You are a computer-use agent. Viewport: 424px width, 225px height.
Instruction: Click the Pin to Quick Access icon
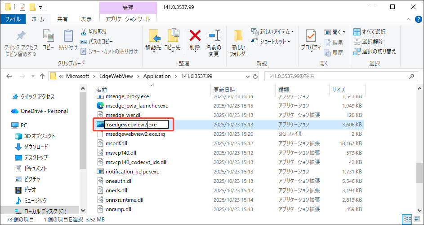point(21,36)
